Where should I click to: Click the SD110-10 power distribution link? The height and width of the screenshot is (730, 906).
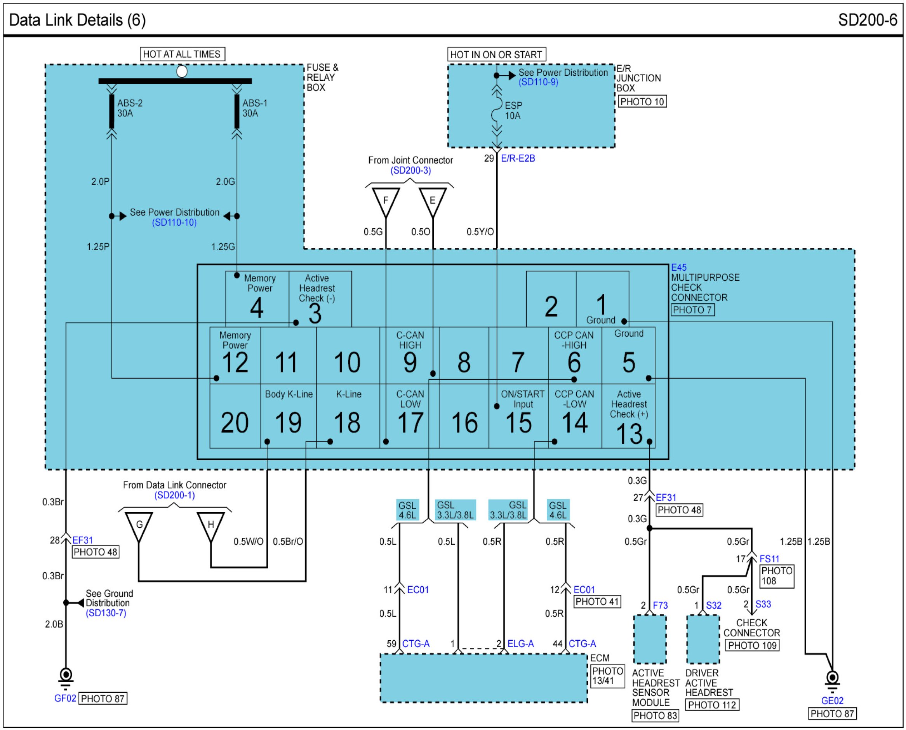174,222
